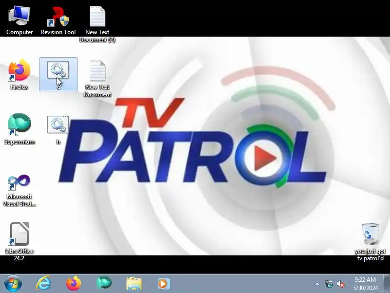Select the LibreOffice 24.2 desktop shortcut
390x293 pixels.
(x=19, y=241)
